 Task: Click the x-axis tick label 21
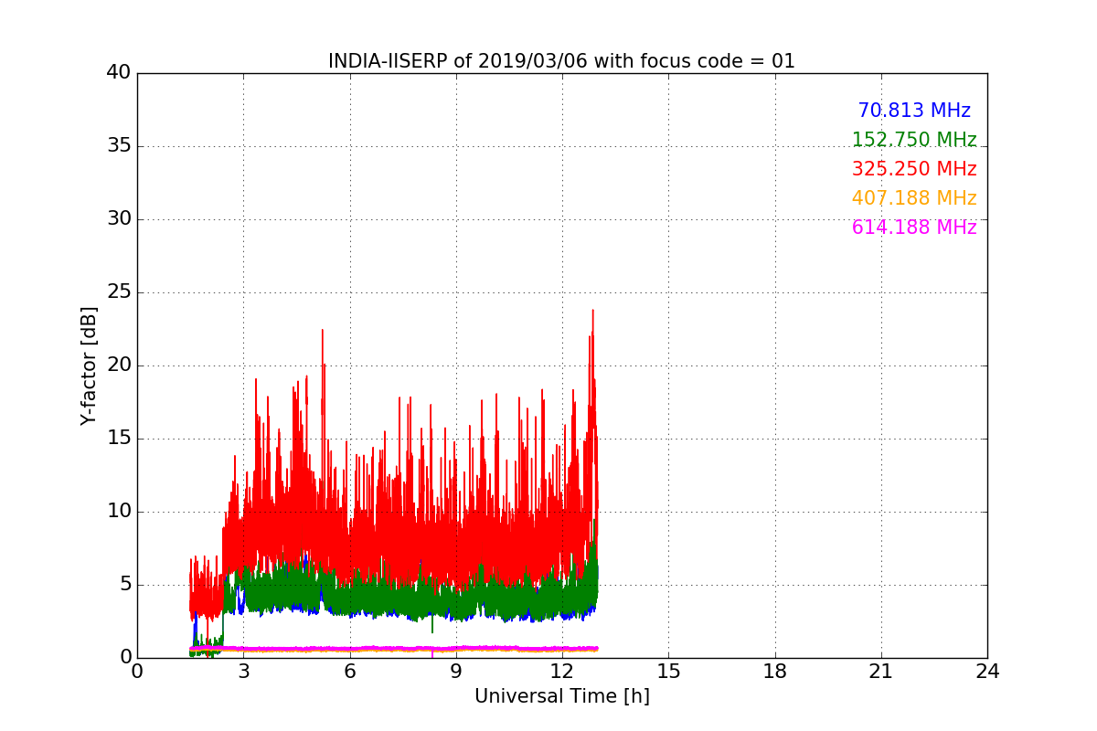(x=881, y=672)
